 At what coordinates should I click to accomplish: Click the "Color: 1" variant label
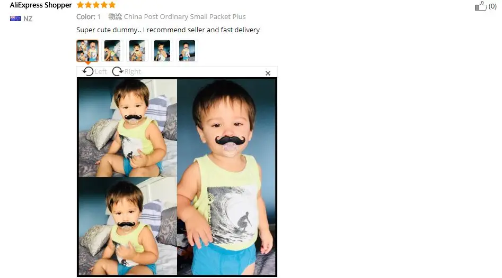pos(89,16)
